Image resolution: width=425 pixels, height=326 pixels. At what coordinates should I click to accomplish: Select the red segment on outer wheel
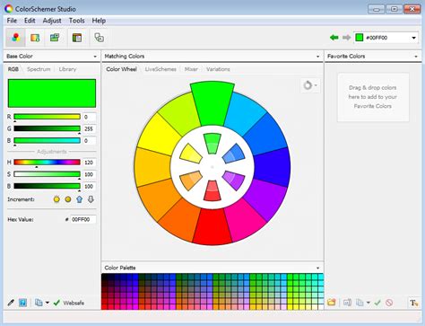(212, 227)
